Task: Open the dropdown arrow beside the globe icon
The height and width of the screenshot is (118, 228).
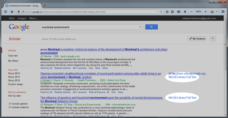Action: tap(217, 12)
